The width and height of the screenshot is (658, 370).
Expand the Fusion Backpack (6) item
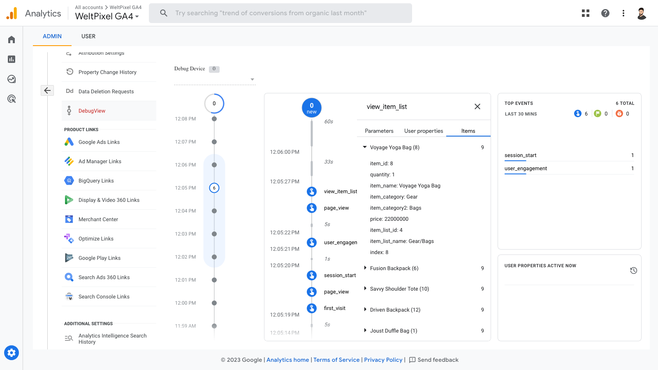click(x=365, y=268)
